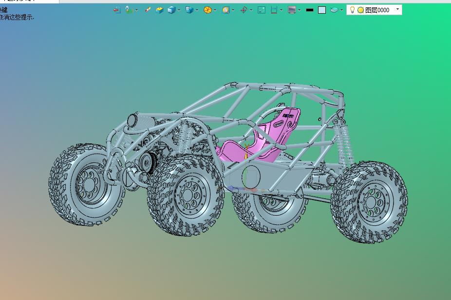451x300 pixels.
Task: Expand the arrow beside coordinate axis icon
Action: (136, 10)
